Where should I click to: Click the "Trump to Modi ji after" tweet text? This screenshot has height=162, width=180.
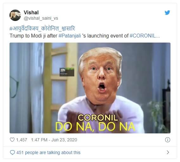[x=33, y=36]
